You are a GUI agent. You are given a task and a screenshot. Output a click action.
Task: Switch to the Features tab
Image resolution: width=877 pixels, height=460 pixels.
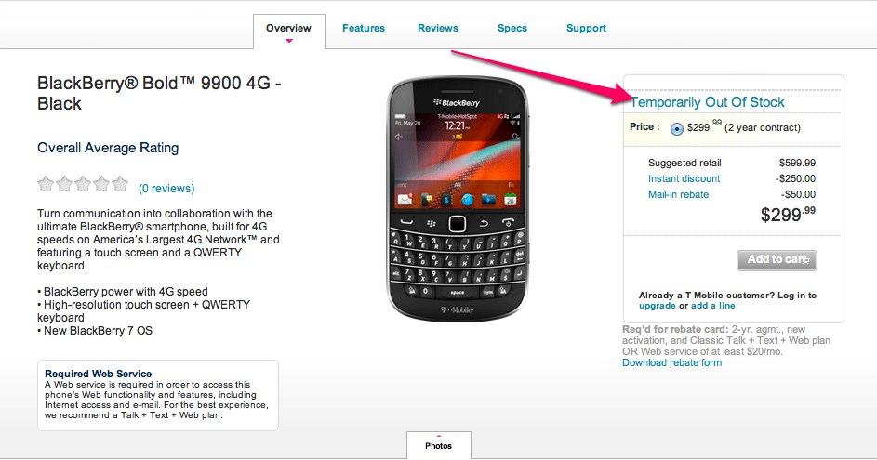tap(364, 28)
